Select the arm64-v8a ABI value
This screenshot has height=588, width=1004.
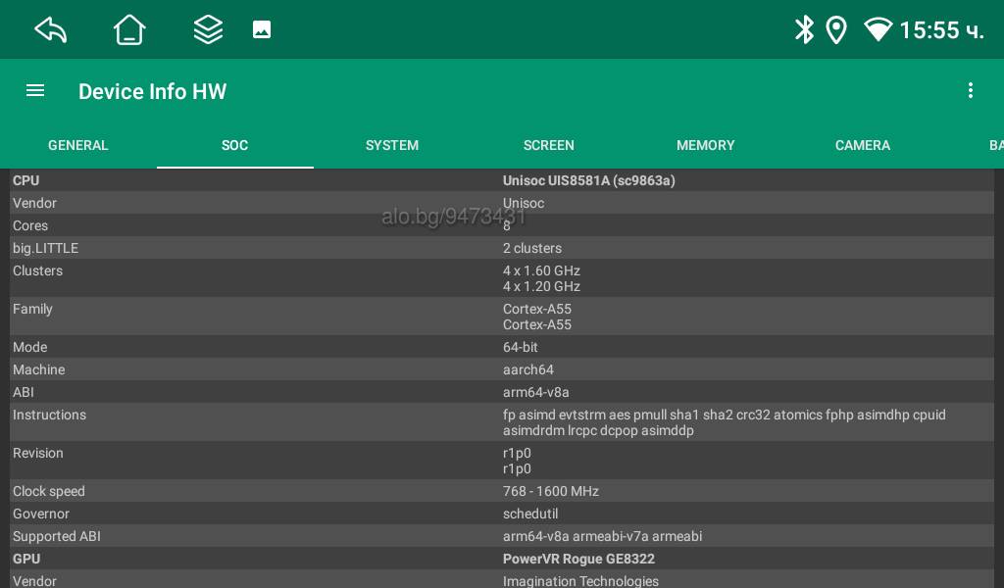point(536,392)
